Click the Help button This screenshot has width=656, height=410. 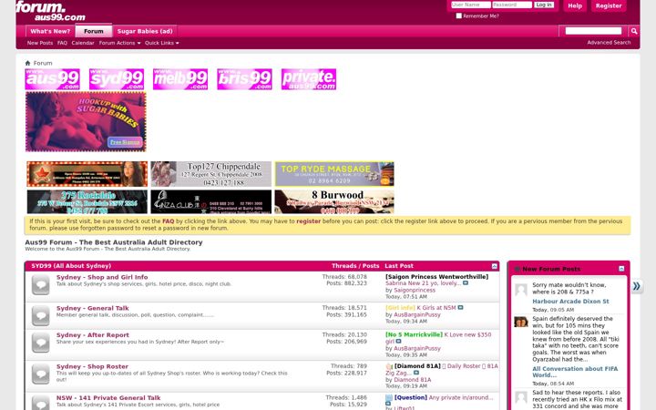click(x=575, y=5)
